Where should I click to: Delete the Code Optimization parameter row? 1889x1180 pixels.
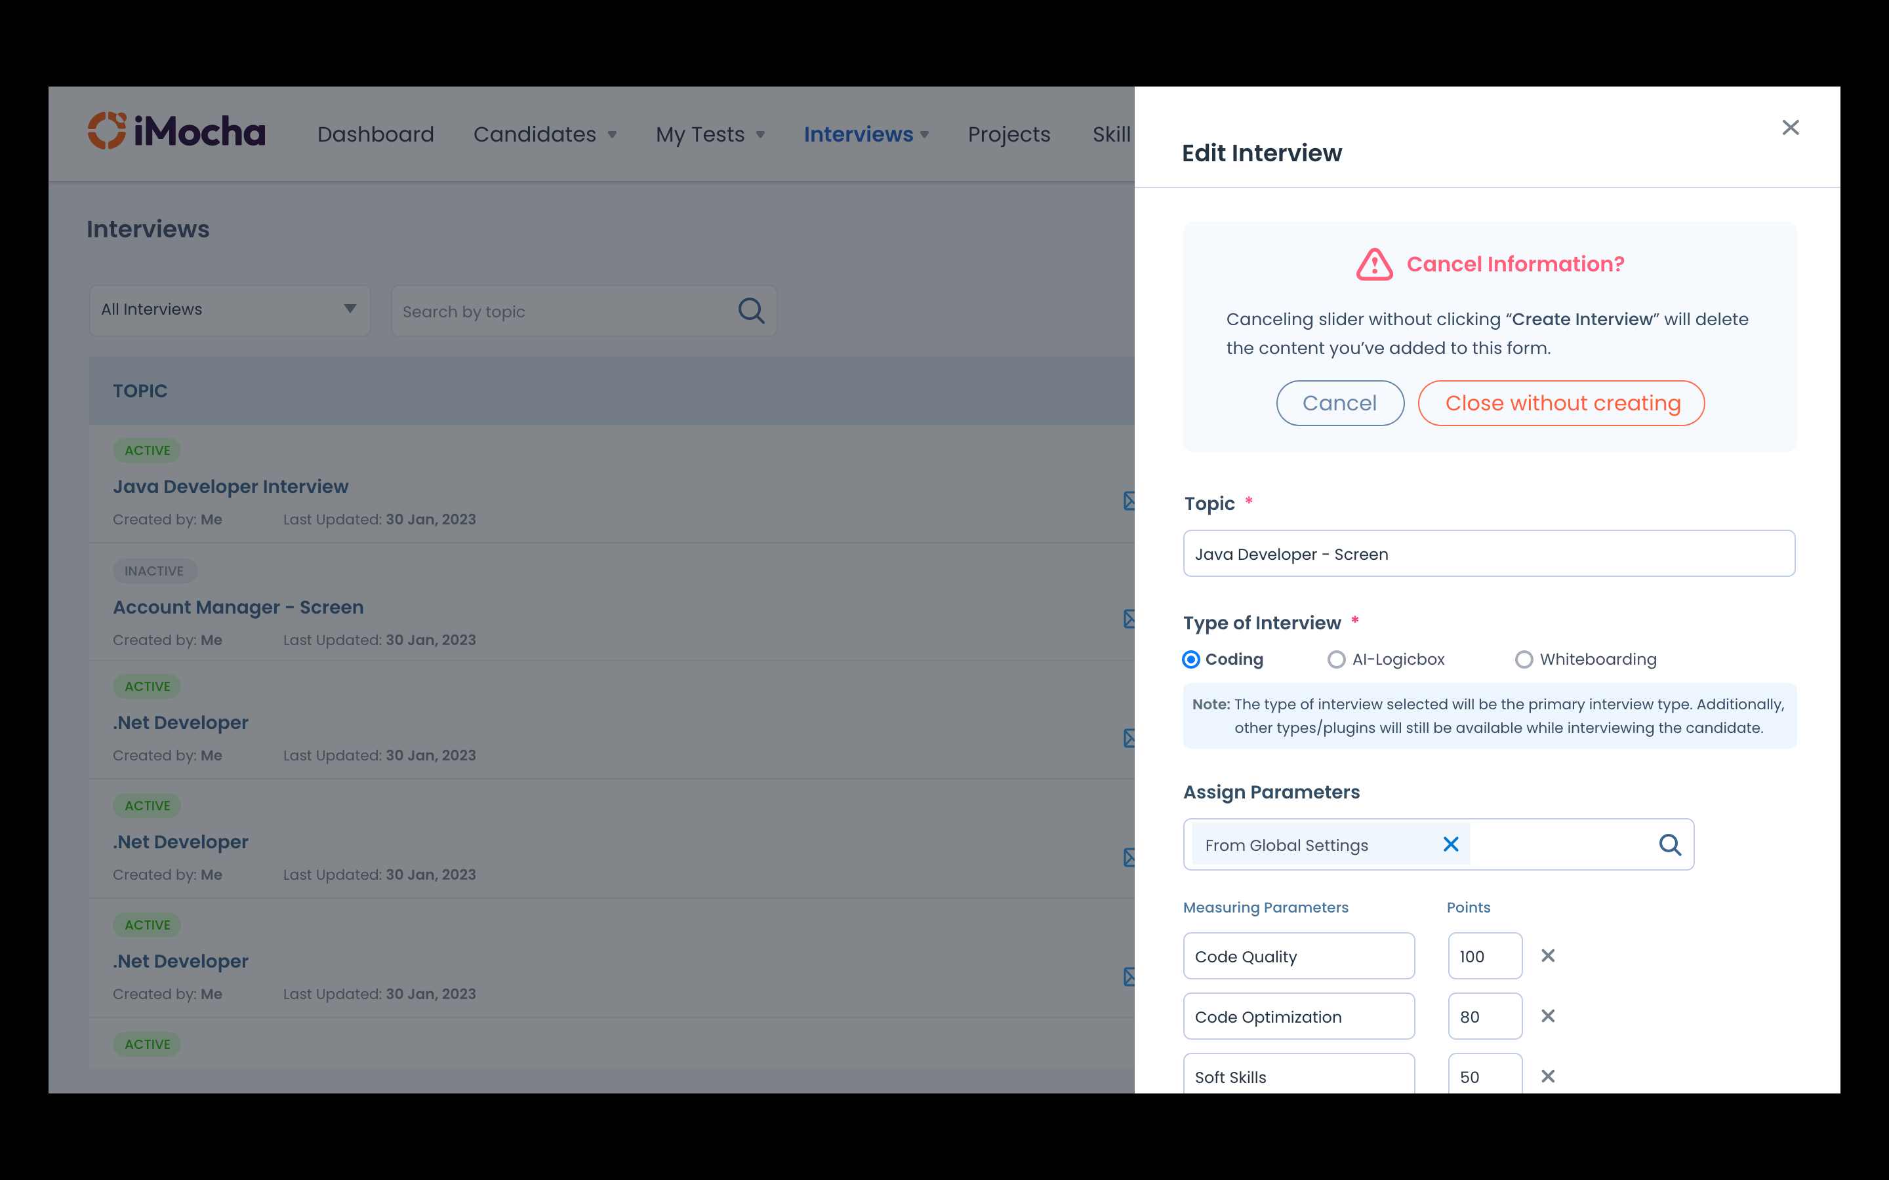pos(1548,1016)
